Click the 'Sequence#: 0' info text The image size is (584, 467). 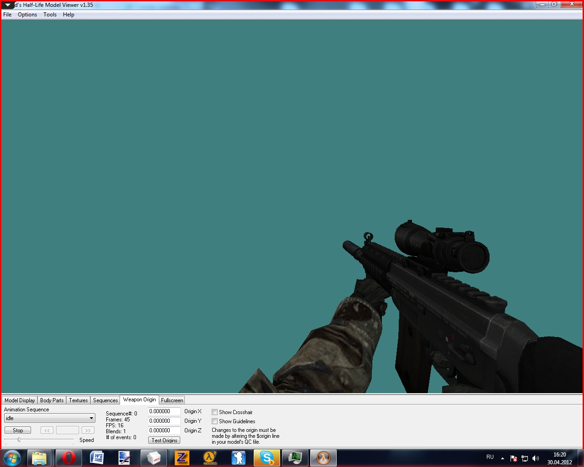(121, 414)
